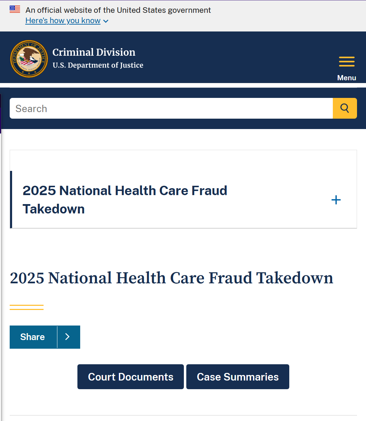Click the main page heading 2025 National Health Care Fraud Takedown
This screenshot has width=366, height=421.
pyautogui.click(x=171, y=278)
